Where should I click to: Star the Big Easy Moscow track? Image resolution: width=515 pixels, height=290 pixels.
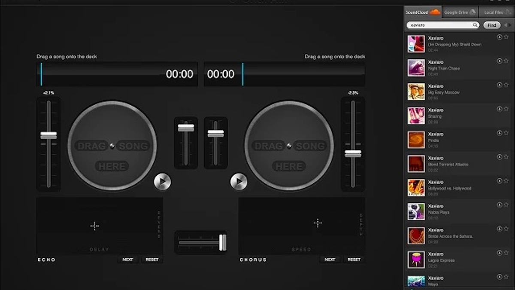pyautogui.click(x=506, y=85)
